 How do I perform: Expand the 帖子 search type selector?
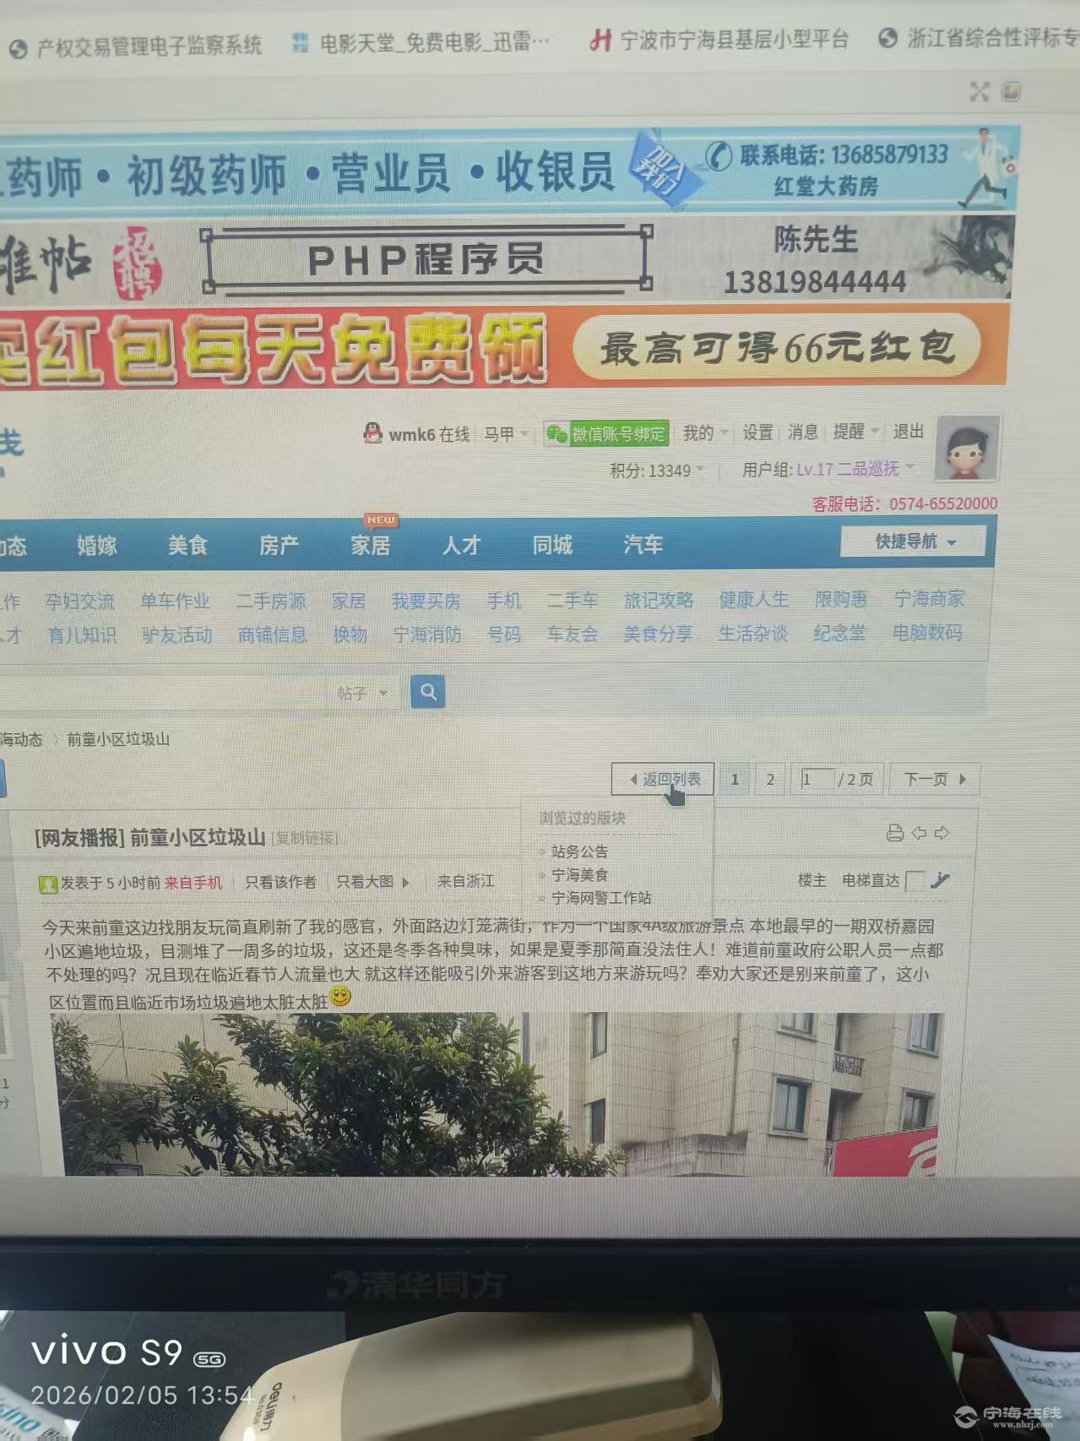point(362,693)
